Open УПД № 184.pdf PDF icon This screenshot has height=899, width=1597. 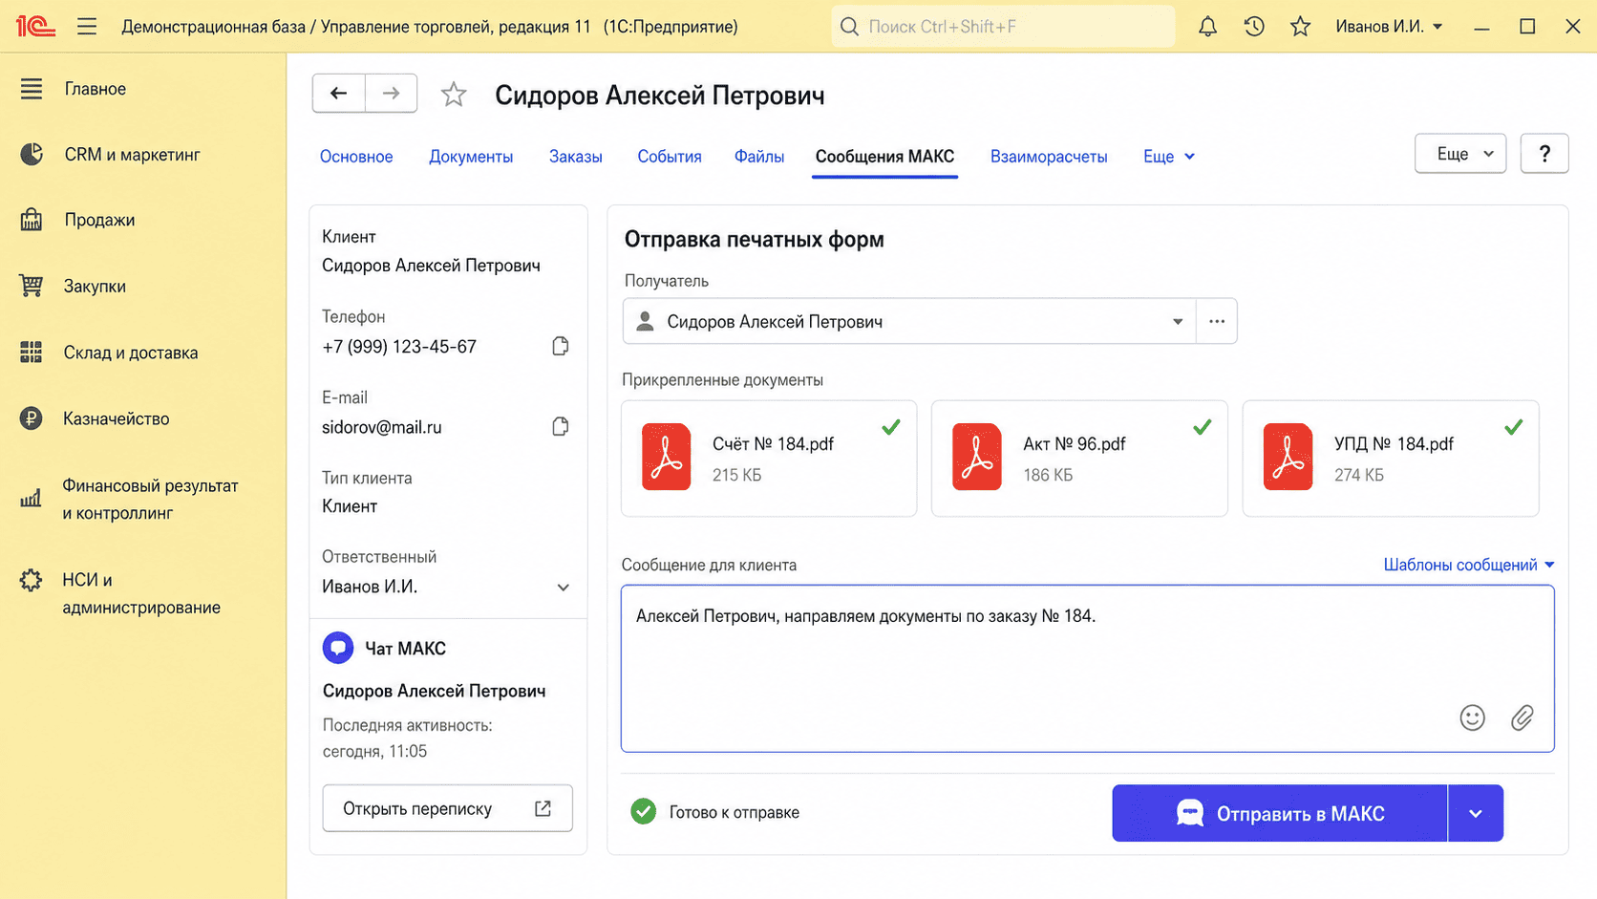tap(1288, 457)
